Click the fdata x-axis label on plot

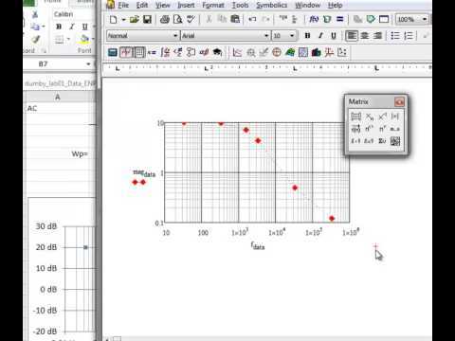coord(258,245)
